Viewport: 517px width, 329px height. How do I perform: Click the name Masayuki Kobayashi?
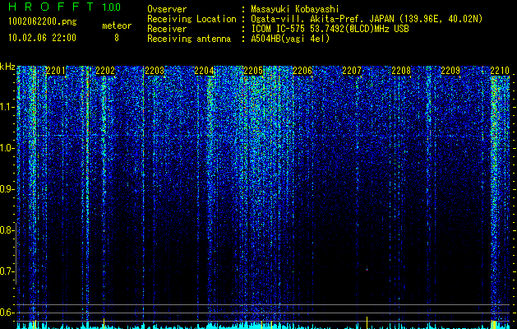(295, 9)
